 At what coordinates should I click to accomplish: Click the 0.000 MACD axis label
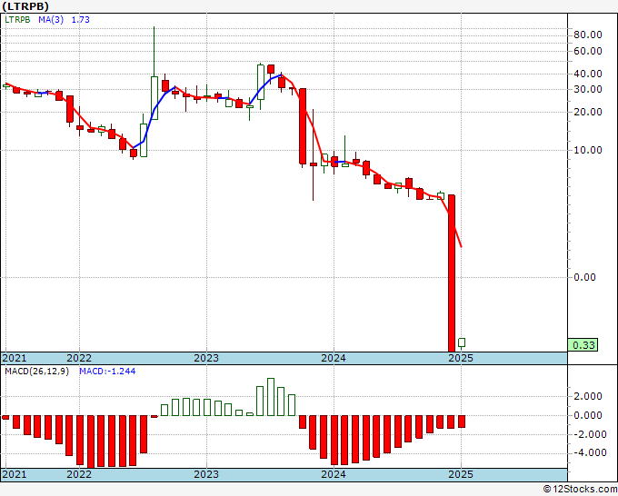(588, 415)
